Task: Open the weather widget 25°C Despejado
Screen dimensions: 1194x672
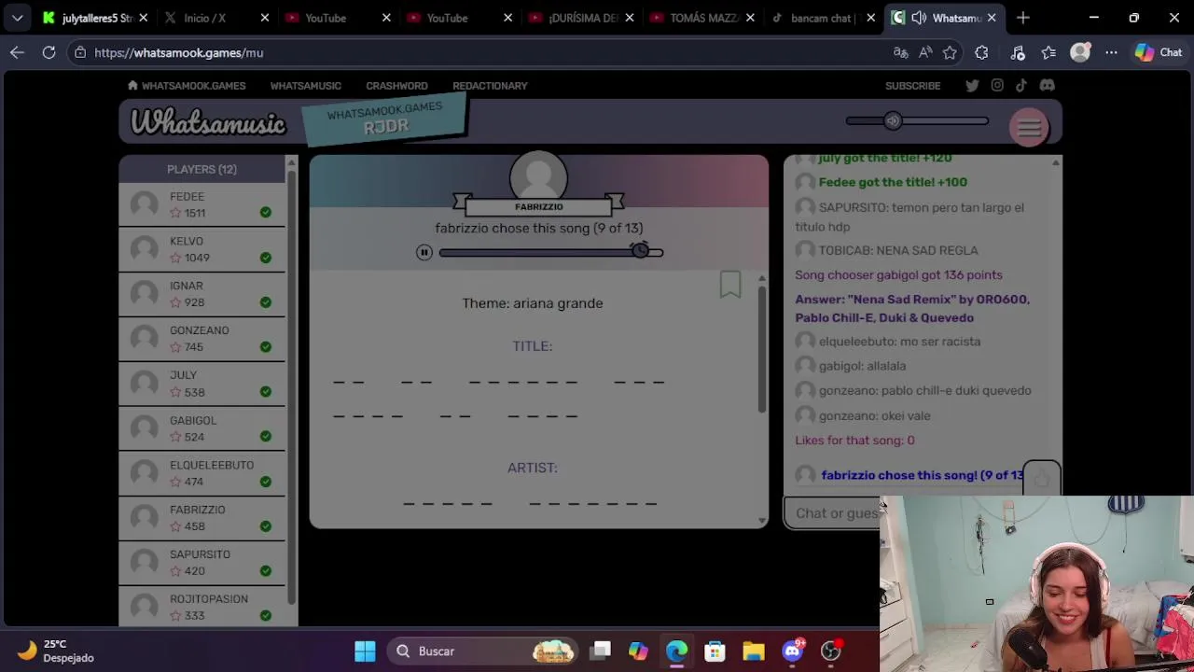Action: (56, 651)
